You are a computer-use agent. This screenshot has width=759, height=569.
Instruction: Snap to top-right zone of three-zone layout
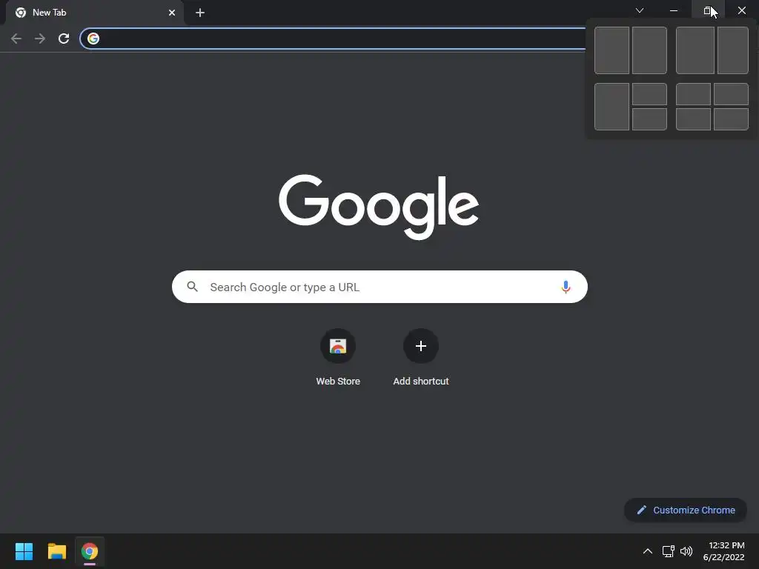click(x=649, y=94)
